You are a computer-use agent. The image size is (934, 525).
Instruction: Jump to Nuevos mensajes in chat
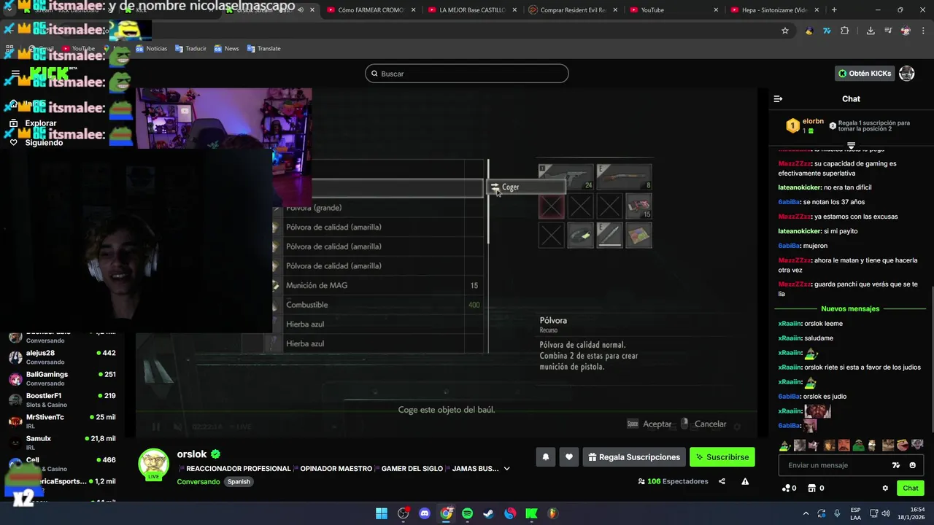(850, 309)
